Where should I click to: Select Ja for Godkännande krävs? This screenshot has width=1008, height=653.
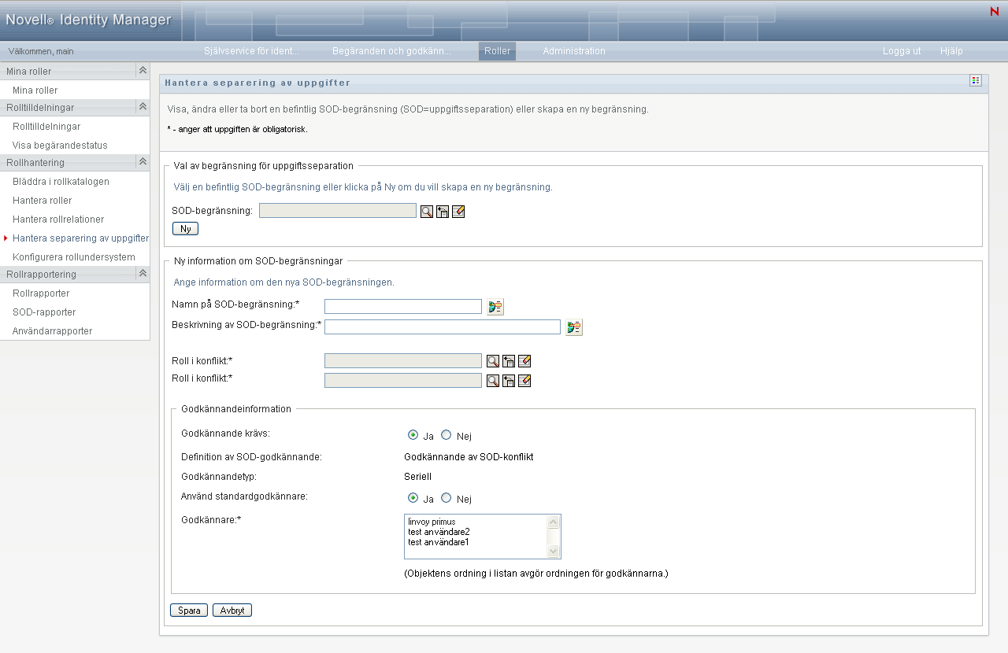coord(413,435)
